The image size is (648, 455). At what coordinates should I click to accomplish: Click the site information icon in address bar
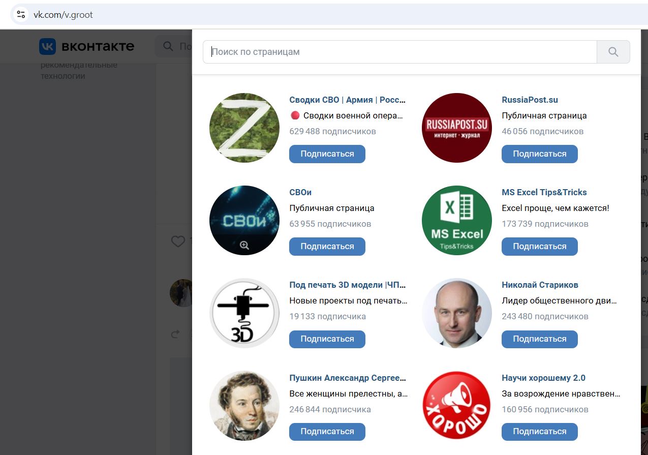point(21,14)
